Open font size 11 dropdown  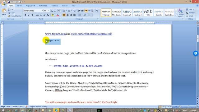(x=49, y=11)
